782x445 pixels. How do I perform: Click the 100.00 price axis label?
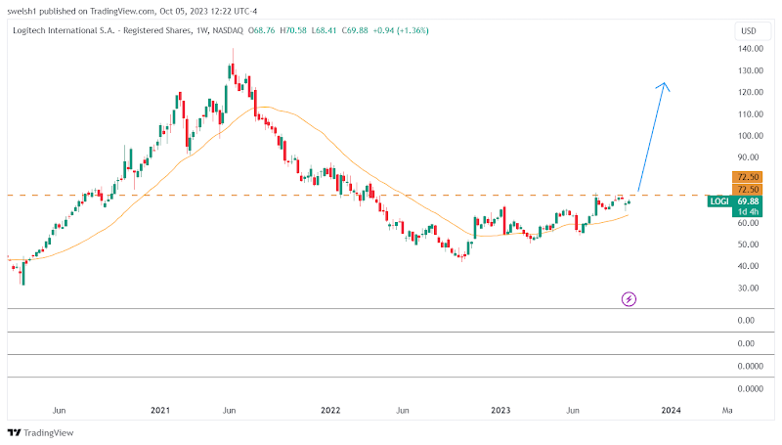click(751, 136)
